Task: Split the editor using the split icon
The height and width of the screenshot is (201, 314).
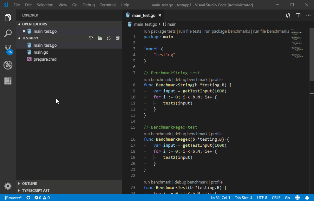Action: (x=298, y=15)
